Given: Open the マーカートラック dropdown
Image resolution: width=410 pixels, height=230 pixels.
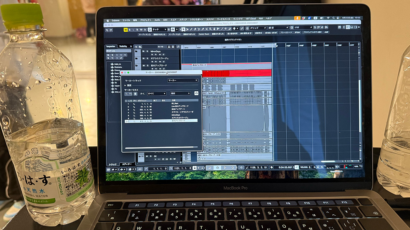Looking at the screenshot, I should pyautogui.click(x=182, y=80).
